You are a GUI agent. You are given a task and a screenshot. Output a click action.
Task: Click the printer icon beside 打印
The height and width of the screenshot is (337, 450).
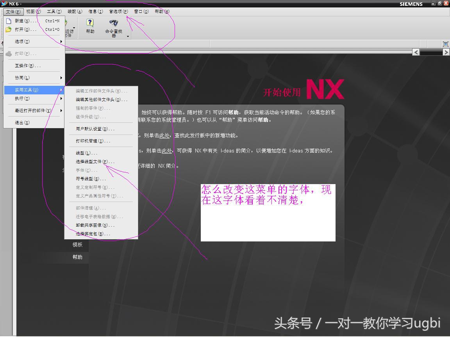point(9,54)
